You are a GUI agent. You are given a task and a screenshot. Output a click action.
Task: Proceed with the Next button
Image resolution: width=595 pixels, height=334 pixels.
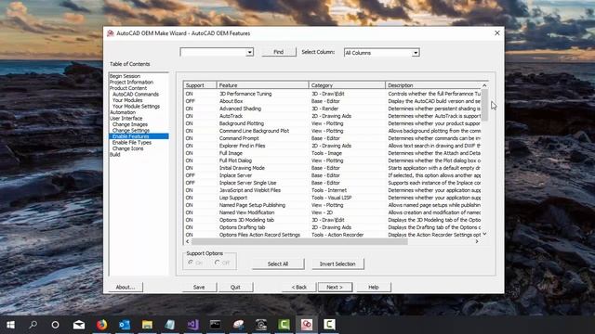[335, 287]
